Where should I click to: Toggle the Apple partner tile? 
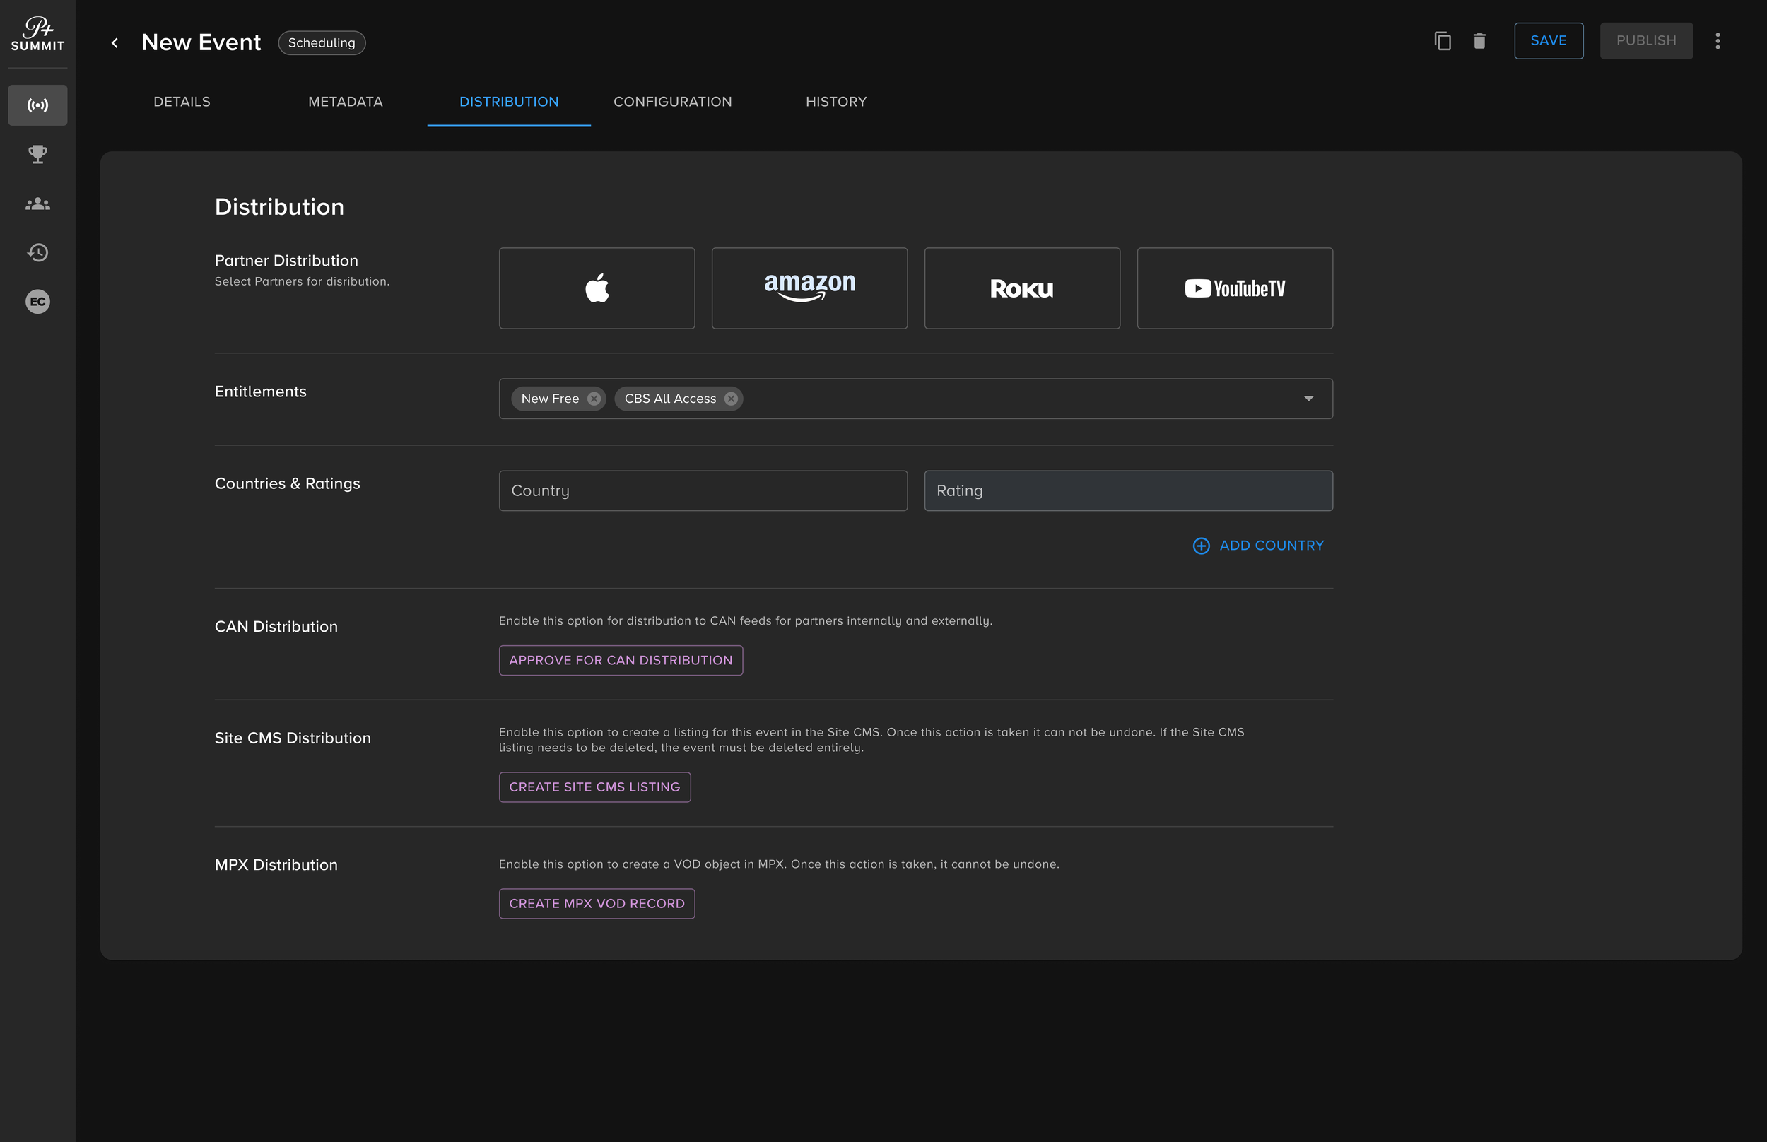pos(597,288)
